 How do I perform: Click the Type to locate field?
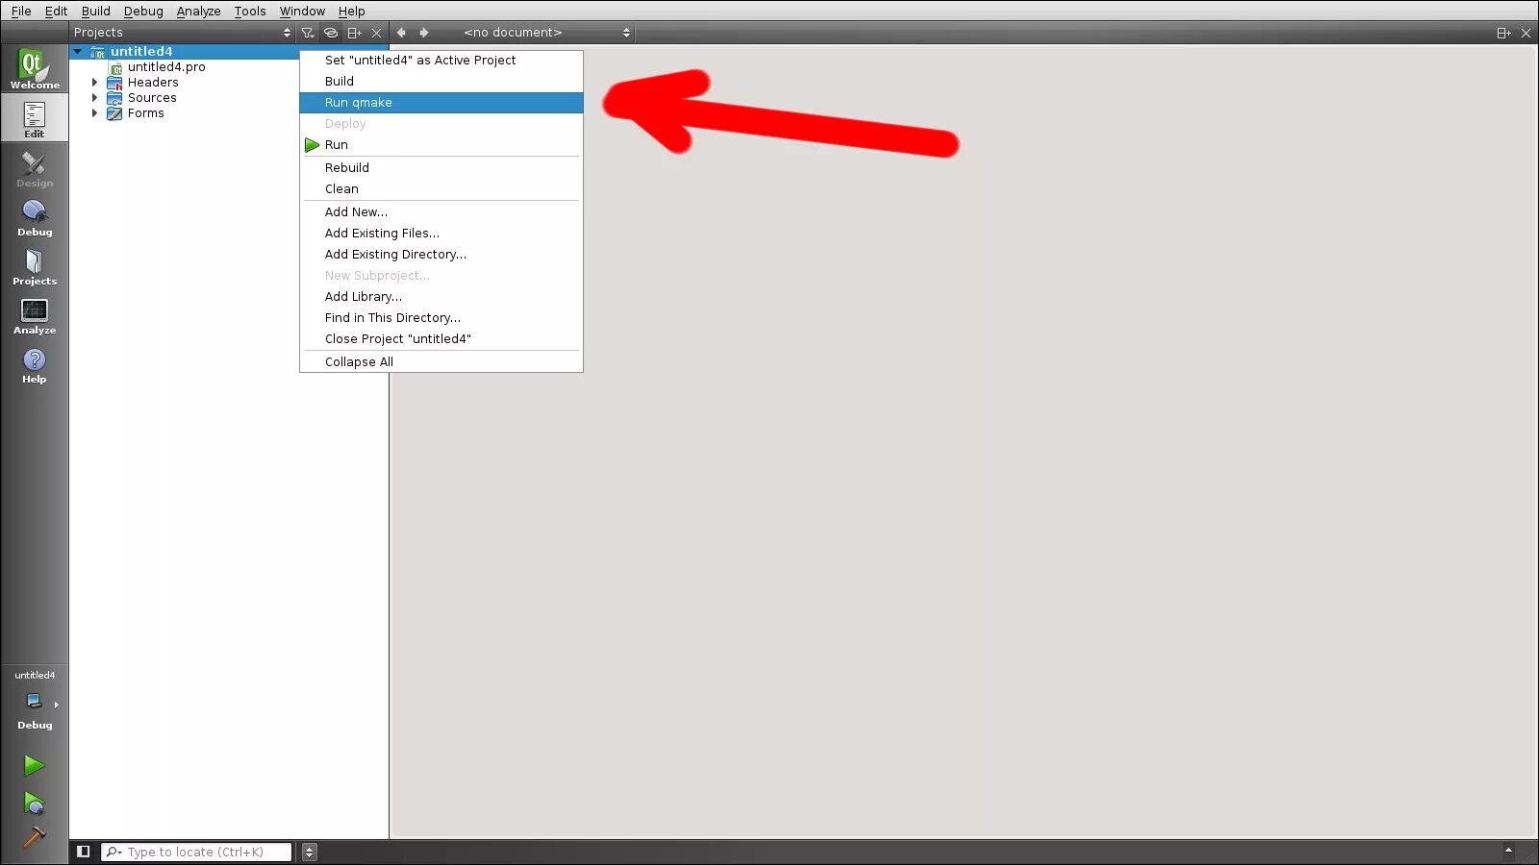[196, 852]
